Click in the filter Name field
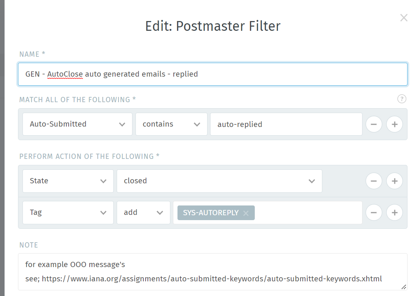The height and width of the screenshot is (296, 415). click(x=213, y=74)
